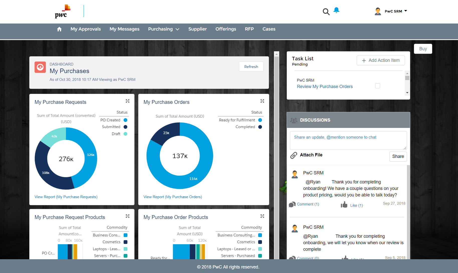Screen dimensions: 458x273
Task: Click the Share an update text box
Action: pyautogui.click(x=348, y=140)
